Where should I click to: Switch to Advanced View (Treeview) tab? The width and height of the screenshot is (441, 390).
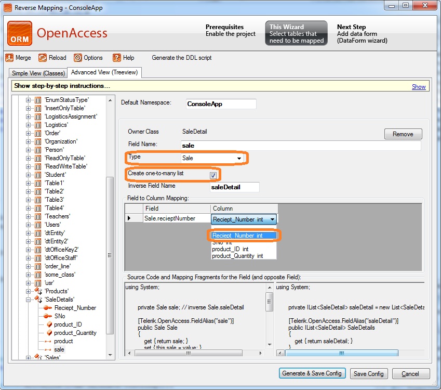(x=104, y=72)
